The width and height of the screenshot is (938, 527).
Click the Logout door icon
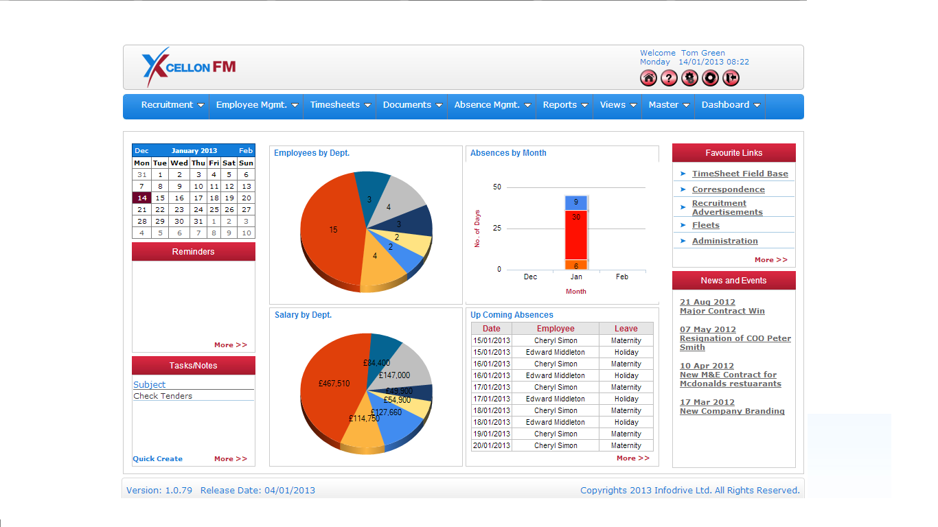[x=731, y=78]
